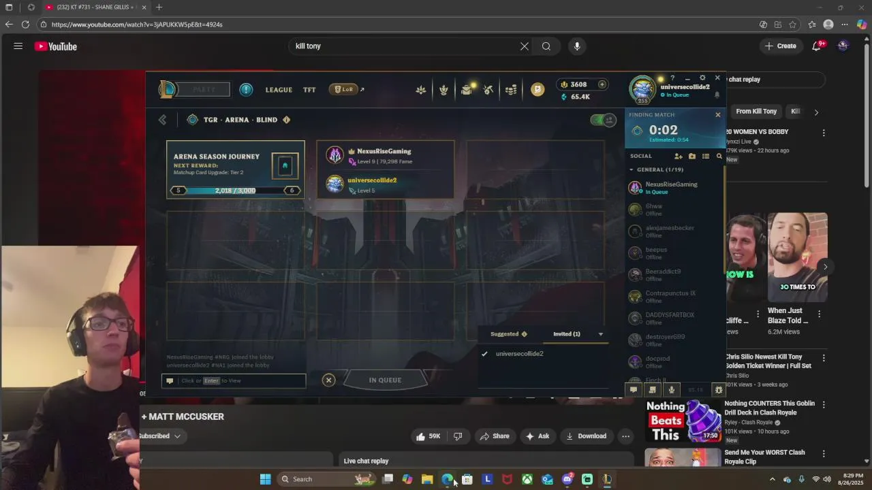Share the YouTube video
Image resolution: width=872 pixels, height=490 pixels.
tap(495, 436)
